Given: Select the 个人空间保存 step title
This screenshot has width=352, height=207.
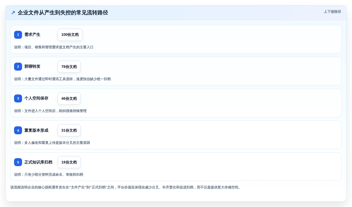Looking at the screenshot, I should point(36,98).
